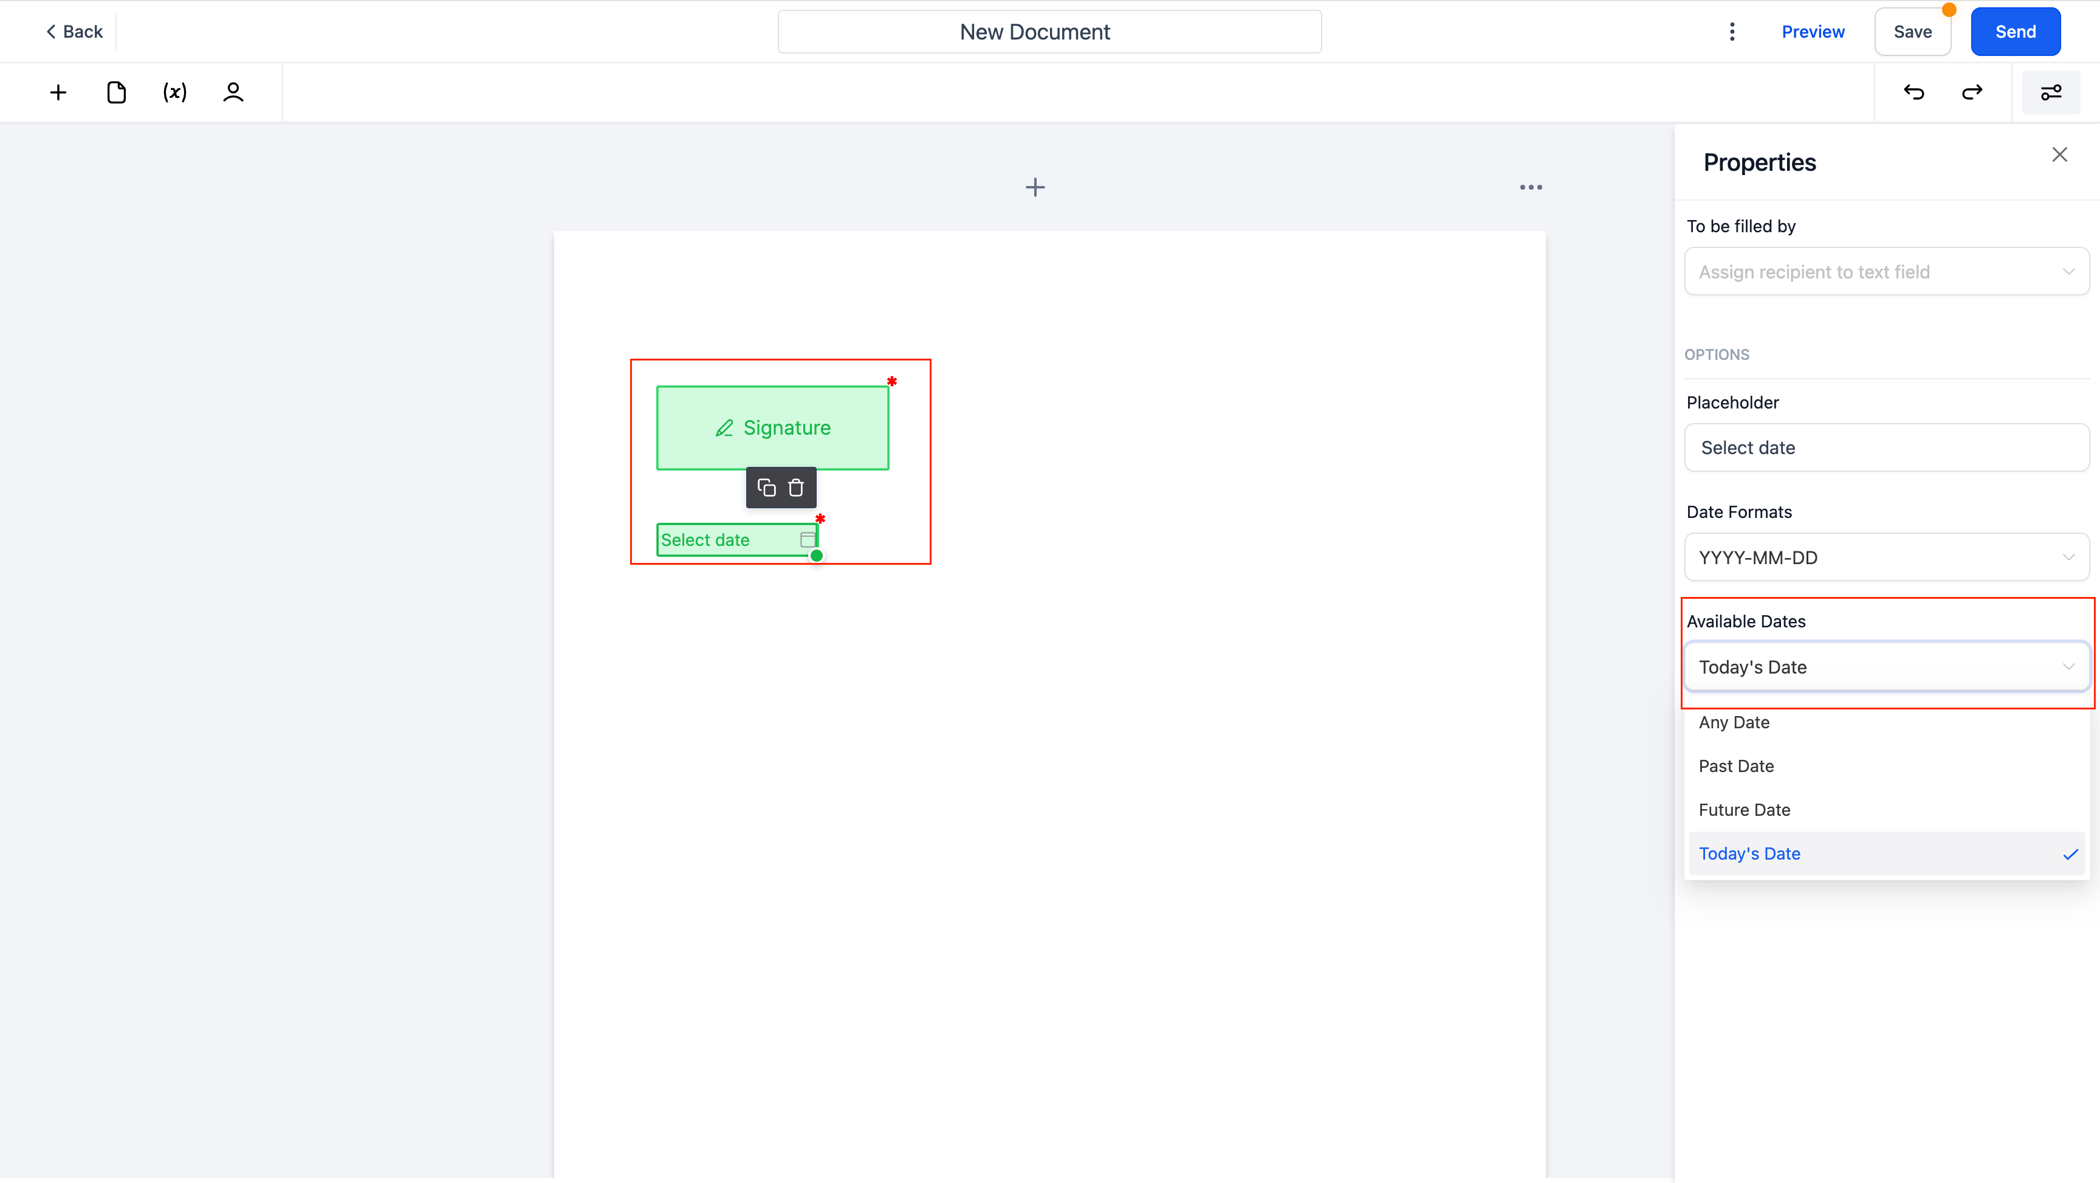Select 'Past Date' from available dates

[x=1737, y=766]
